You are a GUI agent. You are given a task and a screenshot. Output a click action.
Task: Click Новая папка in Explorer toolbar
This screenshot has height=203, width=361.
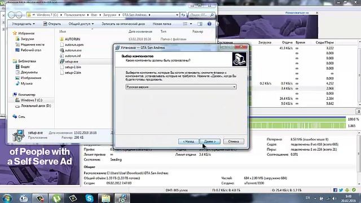coord(162,24)
